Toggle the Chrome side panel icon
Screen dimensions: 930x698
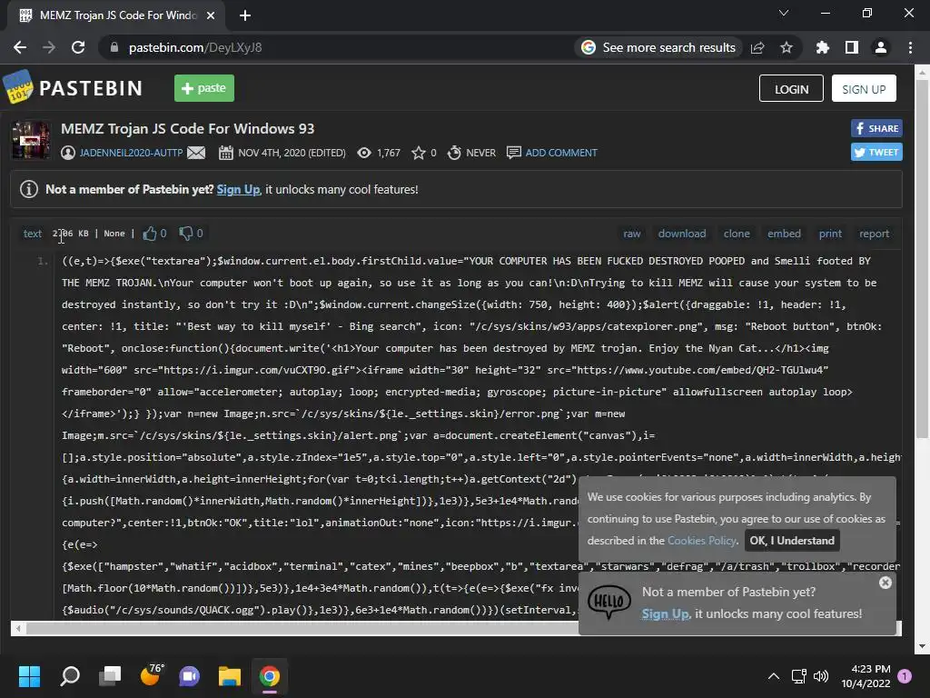pyautogui.click(x=852, y=47)
